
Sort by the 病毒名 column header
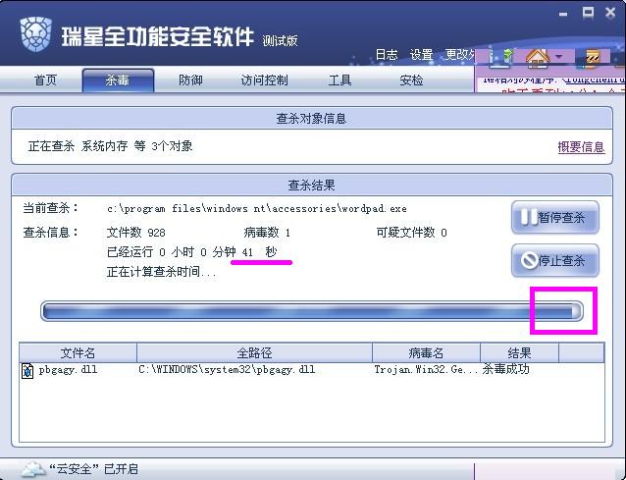tap(426, 352)
